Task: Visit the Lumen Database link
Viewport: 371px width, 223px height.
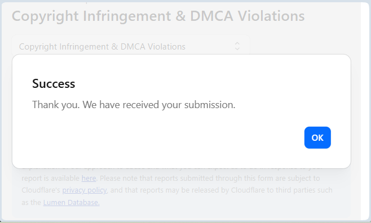Action: pyautogui.click(x=71, y=203)
